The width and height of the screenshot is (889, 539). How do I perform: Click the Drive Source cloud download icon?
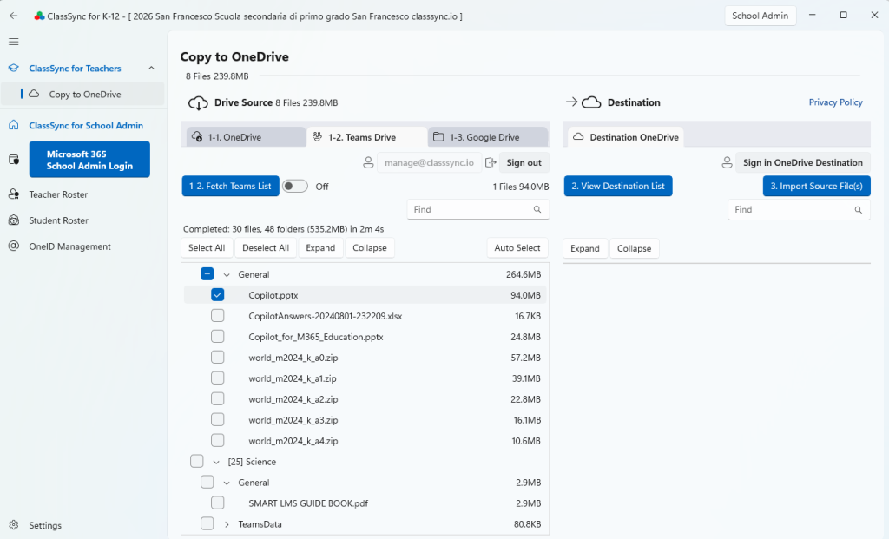click(x=198, y=103)
